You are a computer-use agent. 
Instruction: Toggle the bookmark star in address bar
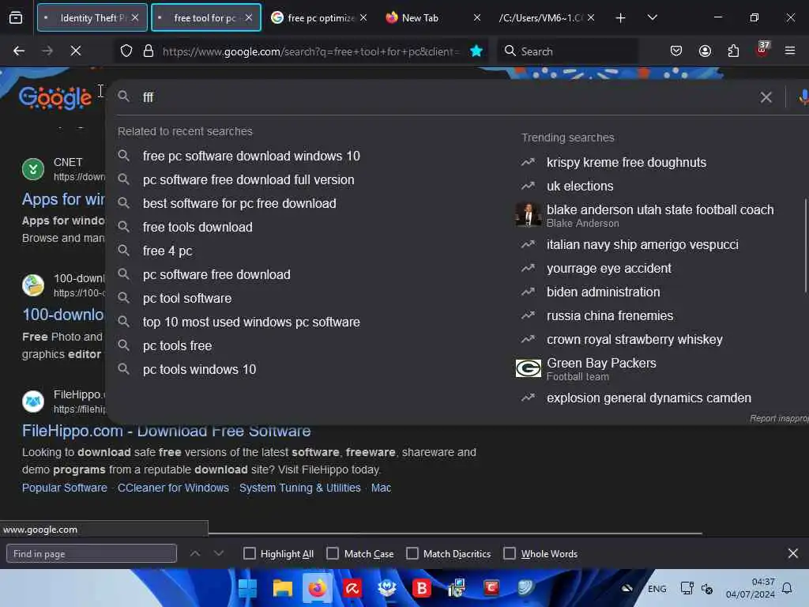[476, 51]
